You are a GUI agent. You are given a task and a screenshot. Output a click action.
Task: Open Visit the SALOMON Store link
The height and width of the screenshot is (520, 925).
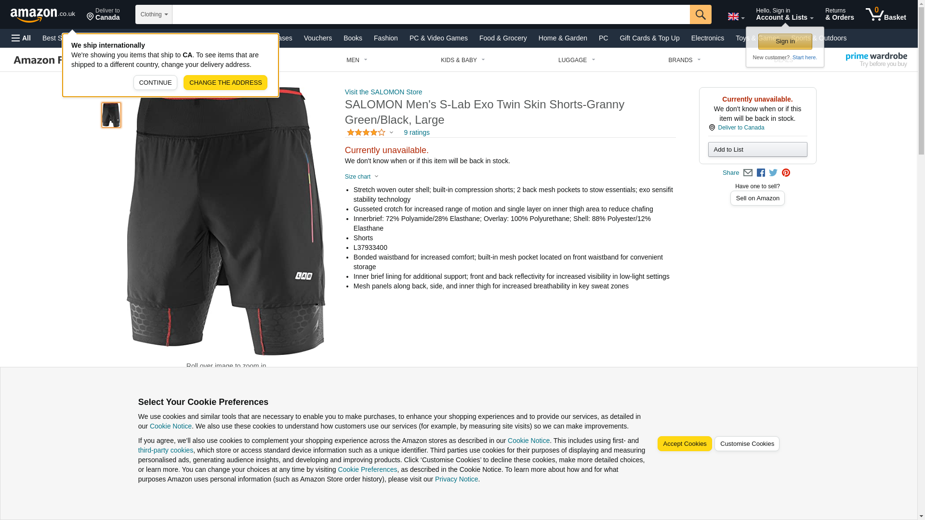[x=383, y=92]
